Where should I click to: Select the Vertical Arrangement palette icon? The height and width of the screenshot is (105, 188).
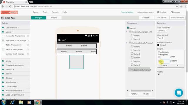click(3, 49)
